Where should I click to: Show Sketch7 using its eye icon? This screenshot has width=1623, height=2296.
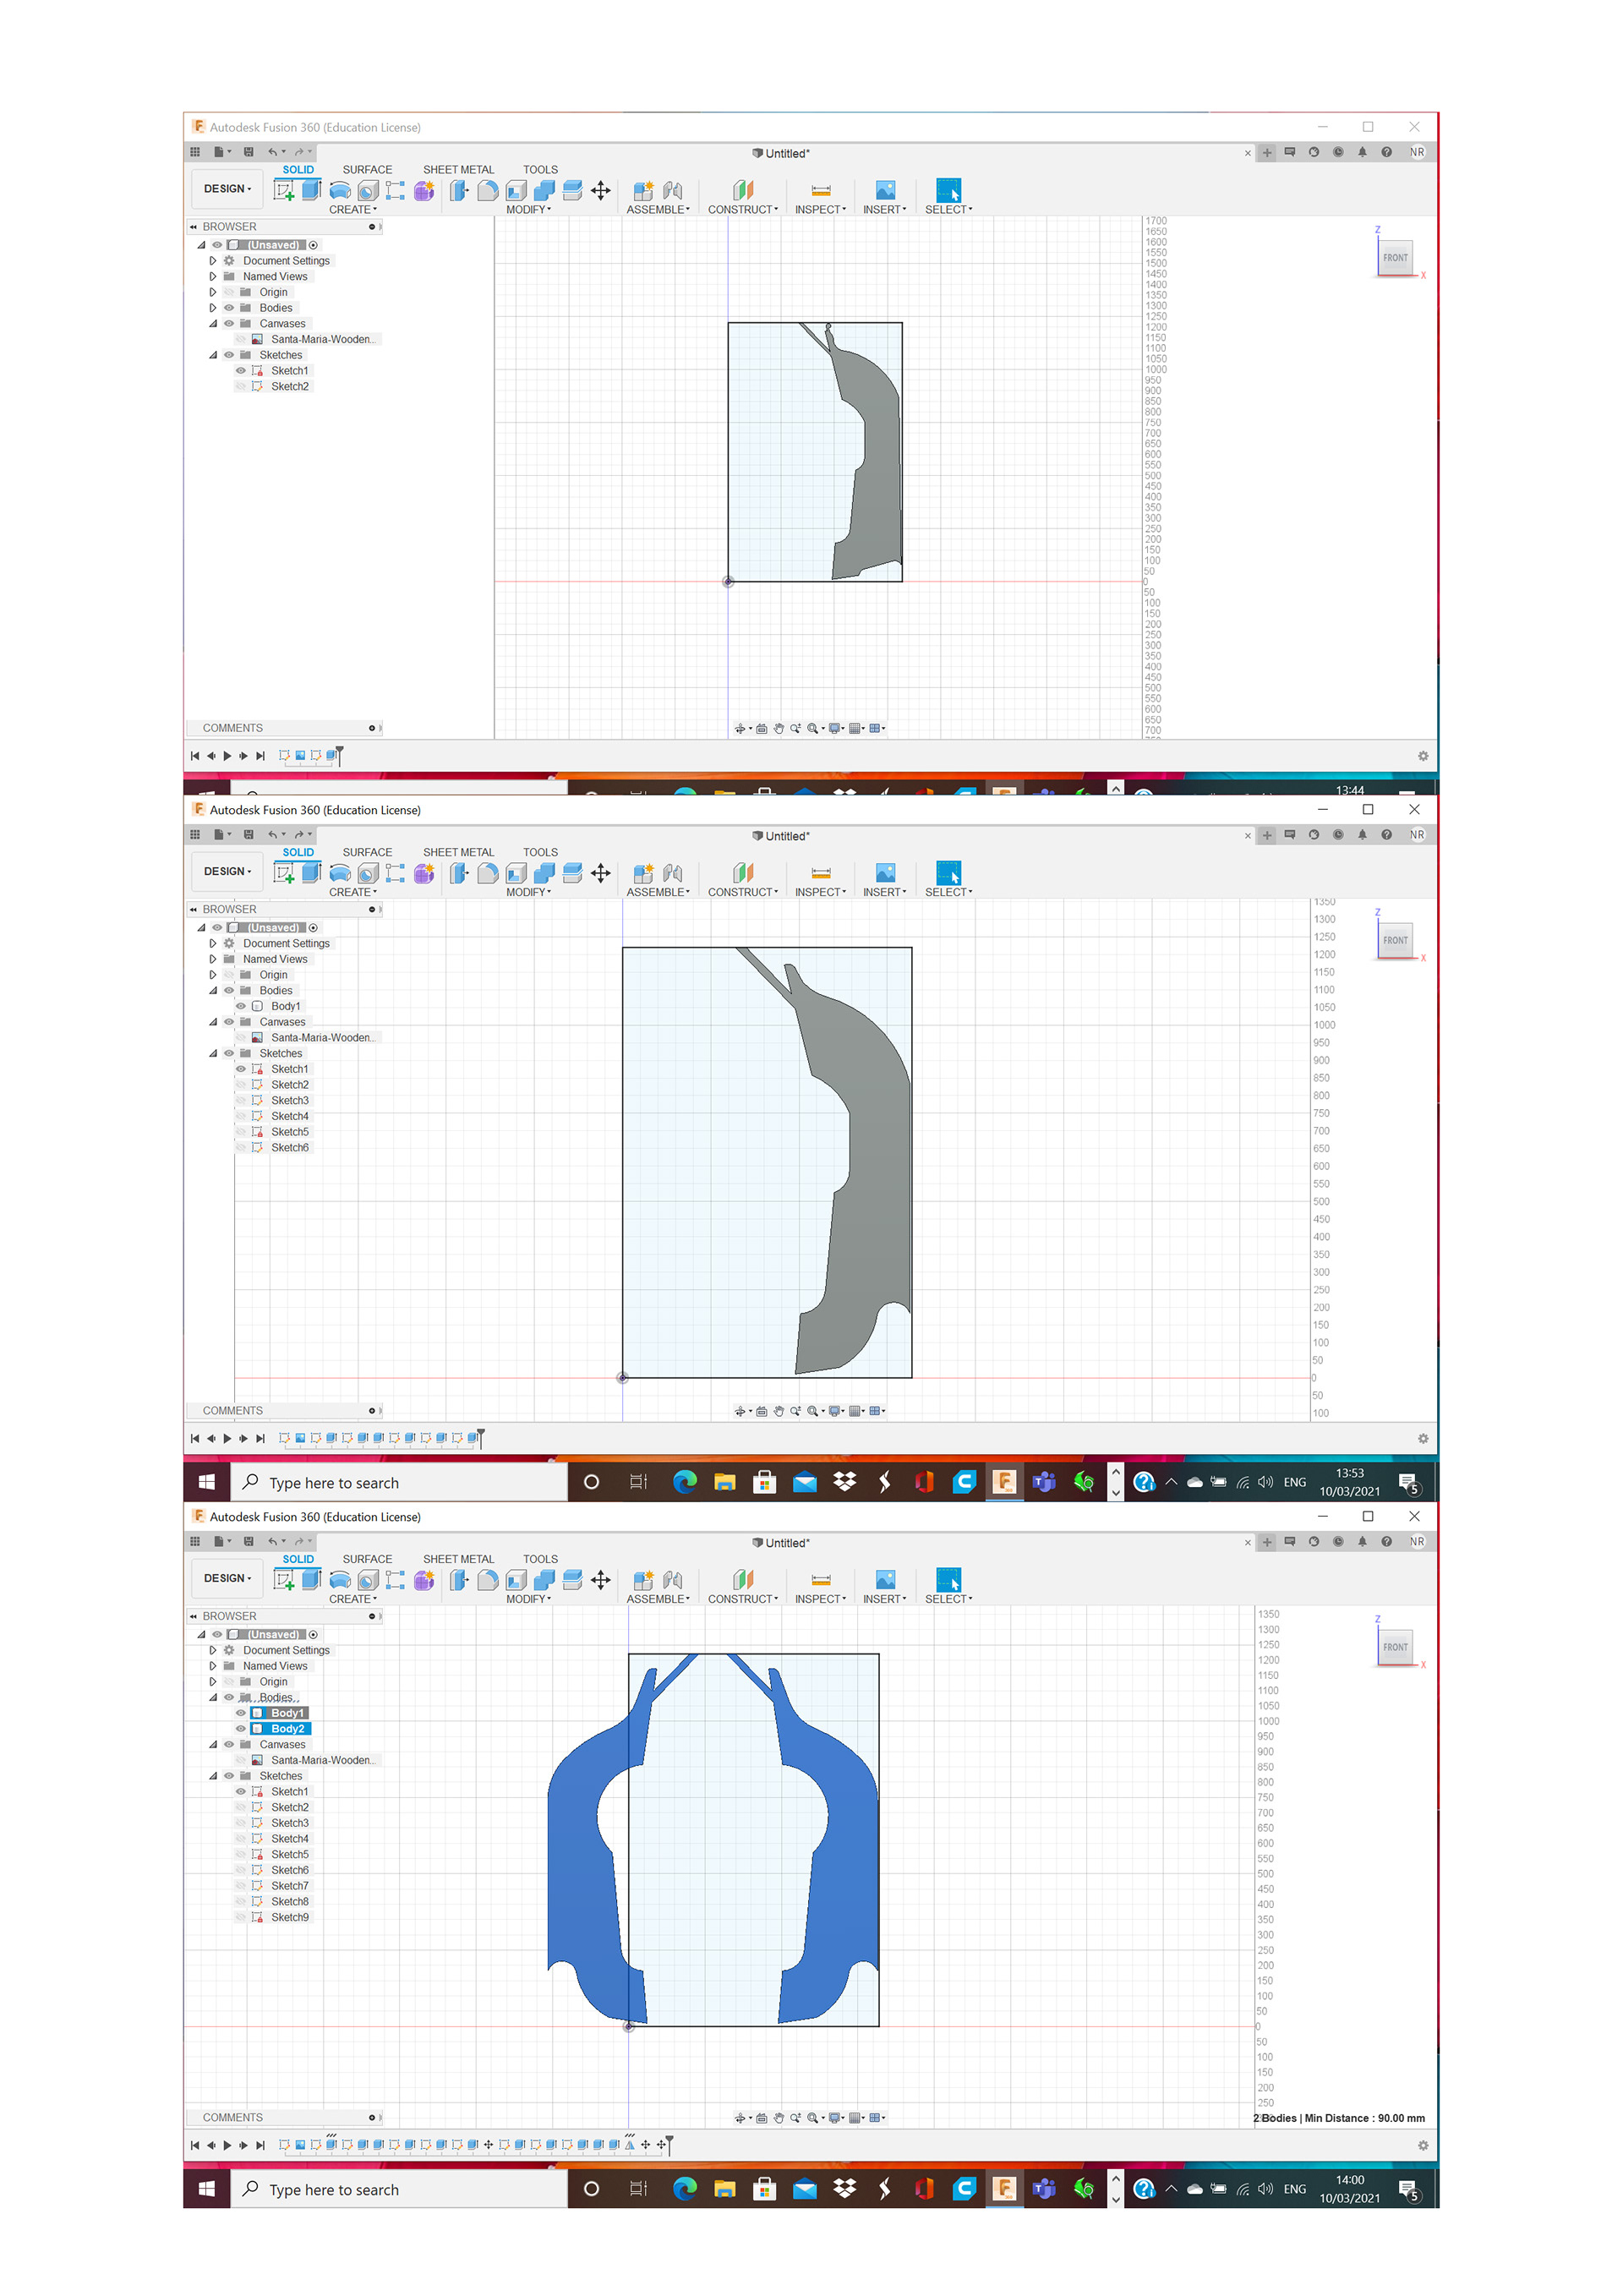tap(241, 1886)
